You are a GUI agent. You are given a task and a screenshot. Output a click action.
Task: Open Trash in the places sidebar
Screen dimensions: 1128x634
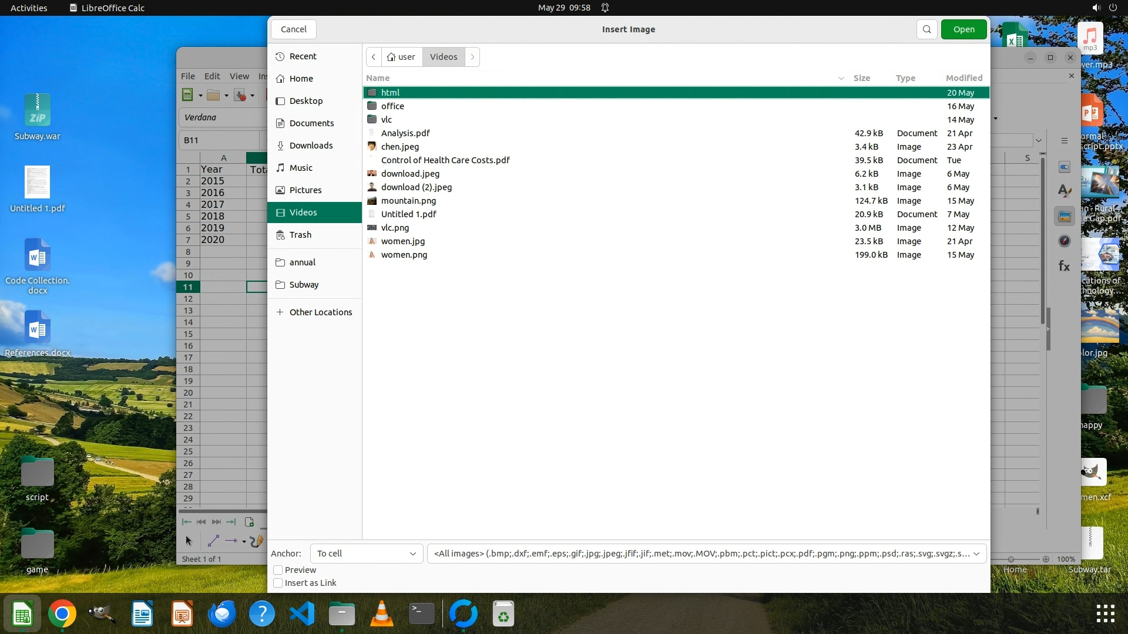click(300, 235)
